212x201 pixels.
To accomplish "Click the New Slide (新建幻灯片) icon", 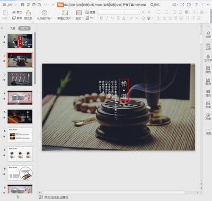I will (65, 13).
